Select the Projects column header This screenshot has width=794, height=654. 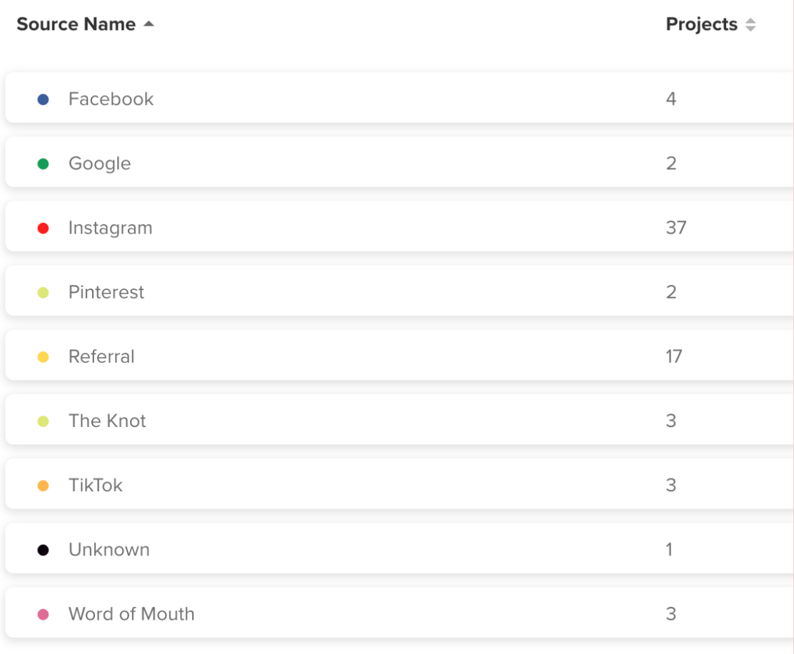(701, 24)
